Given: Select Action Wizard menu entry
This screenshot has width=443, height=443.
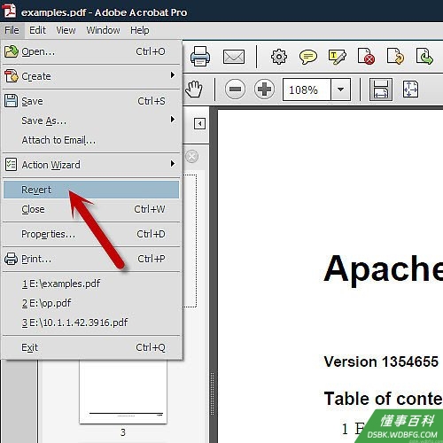Looking at the screenshot, I should point(91,165).
